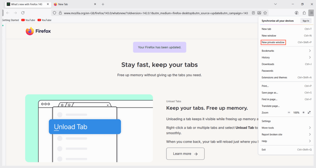Choose Save page as...
The height and width of the screenshot is (168, 316).
286,93
